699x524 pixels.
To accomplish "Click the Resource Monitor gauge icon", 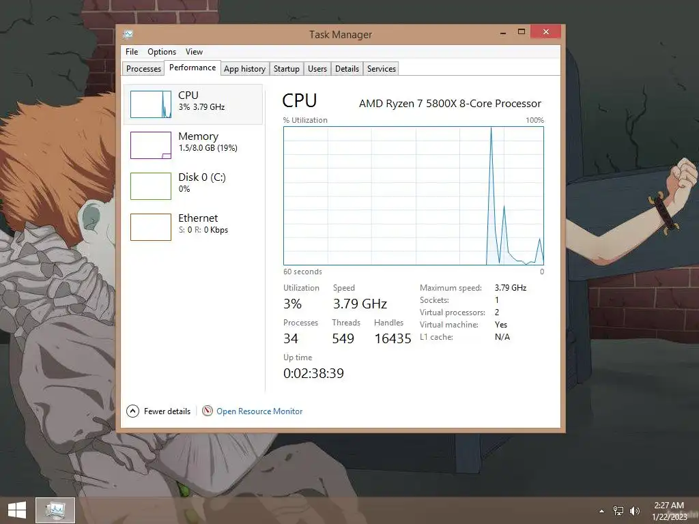I will [208, 411].
